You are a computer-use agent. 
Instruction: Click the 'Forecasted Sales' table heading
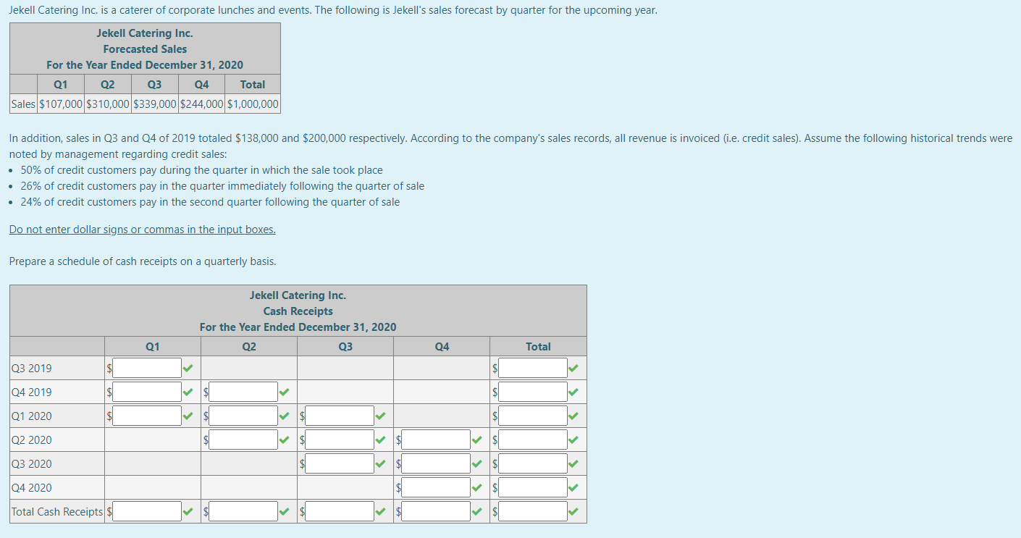pos(145,49)
